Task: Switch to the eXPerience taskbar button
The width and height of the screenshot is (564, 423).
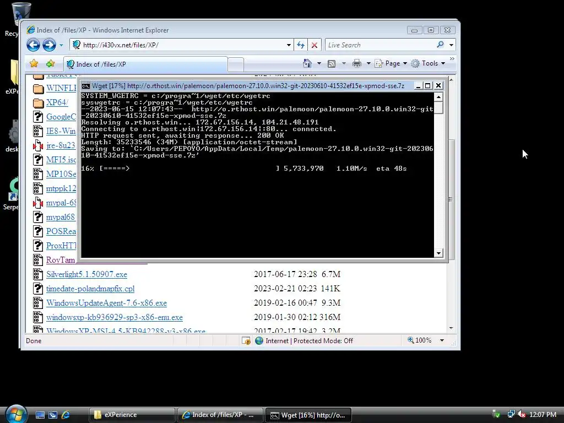Action: click(x=132, y=415)
